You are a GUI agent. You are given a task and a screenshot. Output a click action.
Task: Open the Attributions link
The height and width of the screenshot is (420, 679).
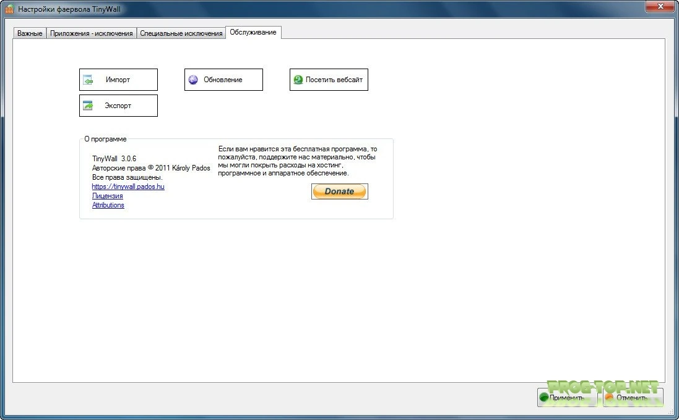pyautogui.click(x=108, y=205)
